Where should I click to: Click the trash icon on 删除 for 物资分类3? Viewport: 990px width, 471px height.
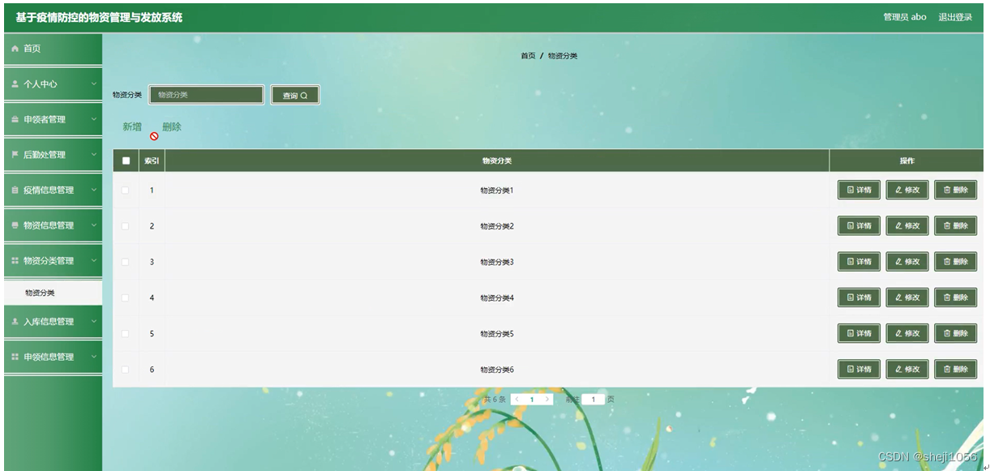[x=947, y=262]
